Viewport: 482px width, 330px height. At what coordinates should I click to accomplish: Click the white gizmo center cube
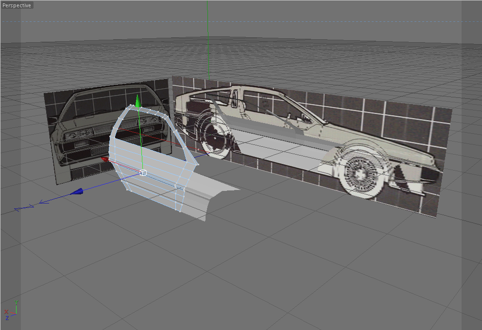click(x=143, y=173)
